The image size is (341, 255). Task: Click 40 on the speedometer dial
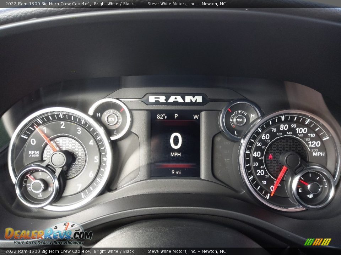(x=257, y=154)
